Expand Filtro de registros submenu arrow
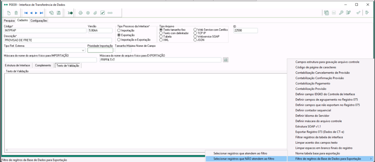 [371, 159]
